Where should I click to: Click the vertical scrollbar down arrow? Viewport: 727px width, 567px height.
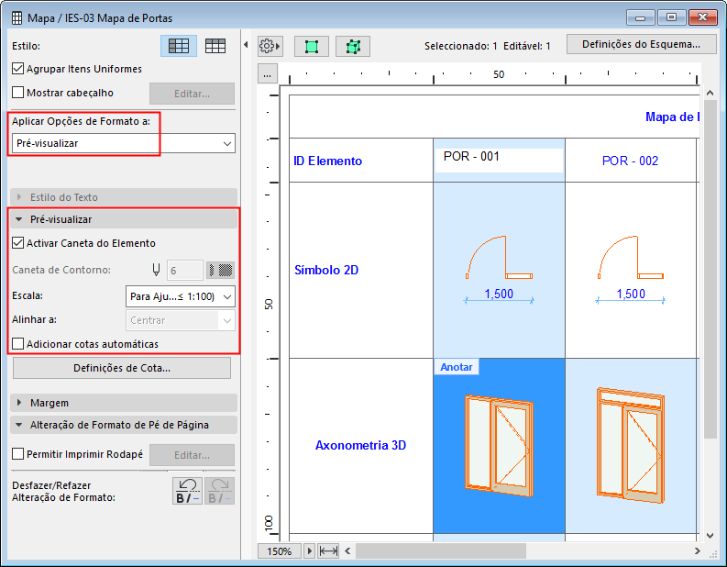(710, 536)
